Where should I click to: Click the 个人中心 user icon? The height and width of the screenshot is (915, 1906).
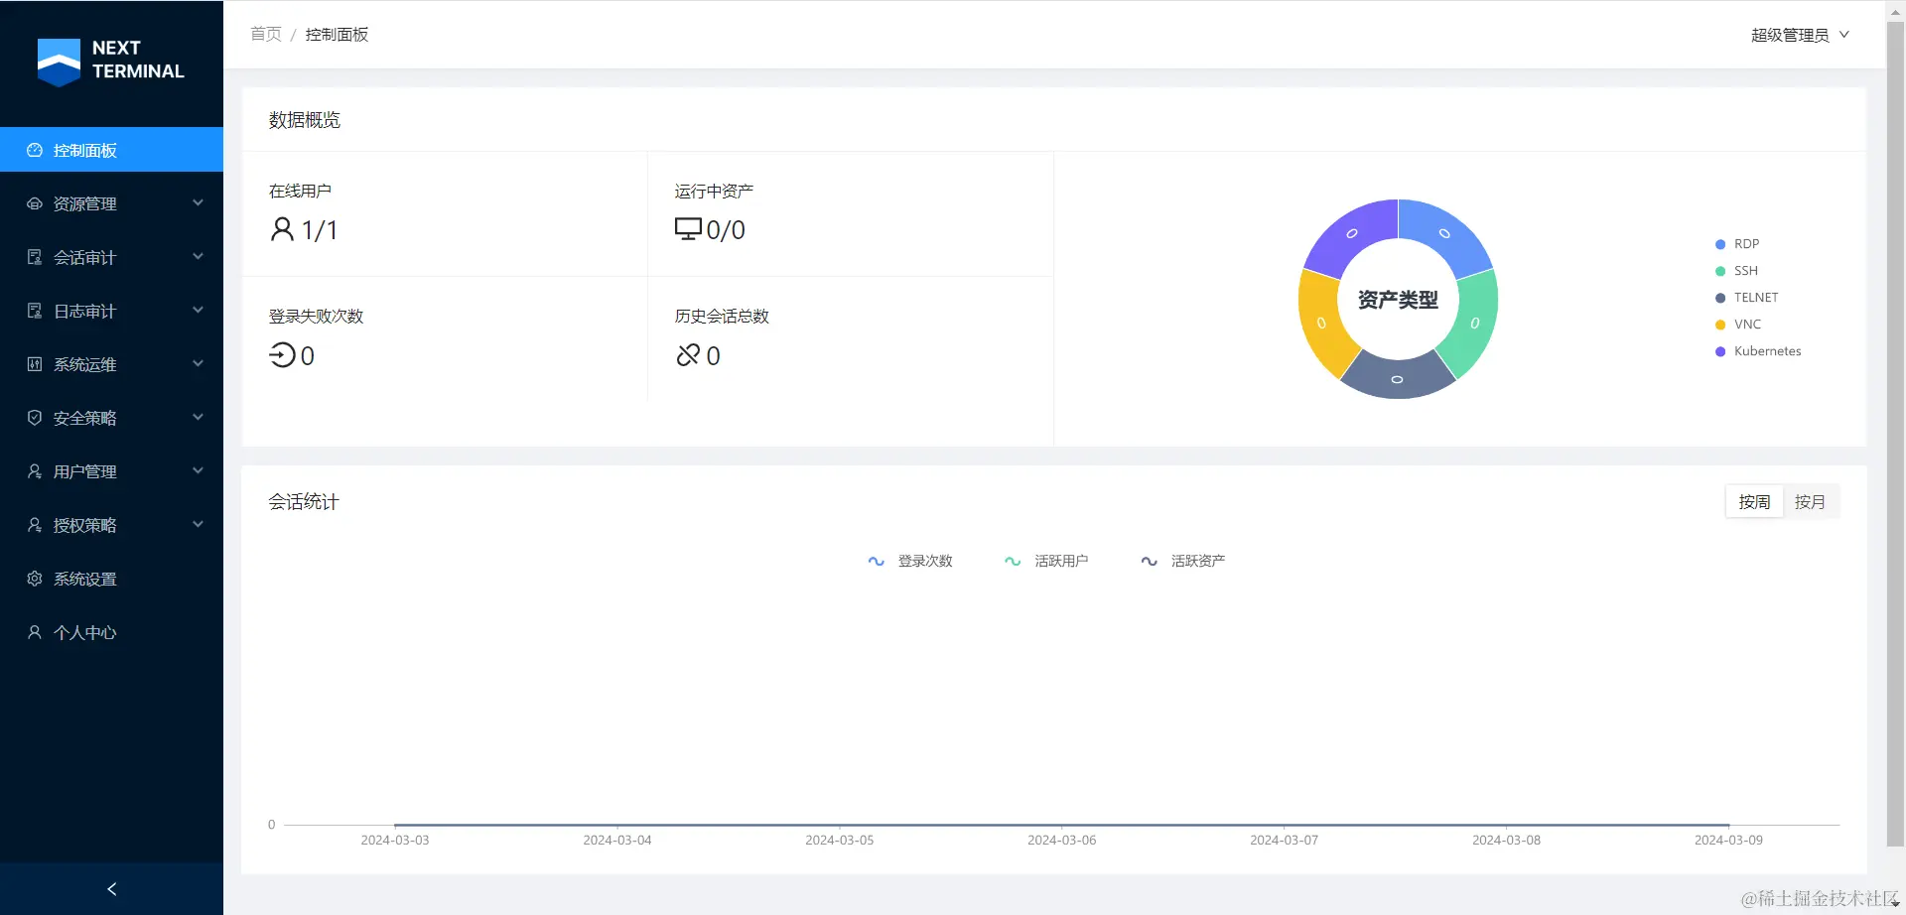pyautogui.click(x=35, y=632)
